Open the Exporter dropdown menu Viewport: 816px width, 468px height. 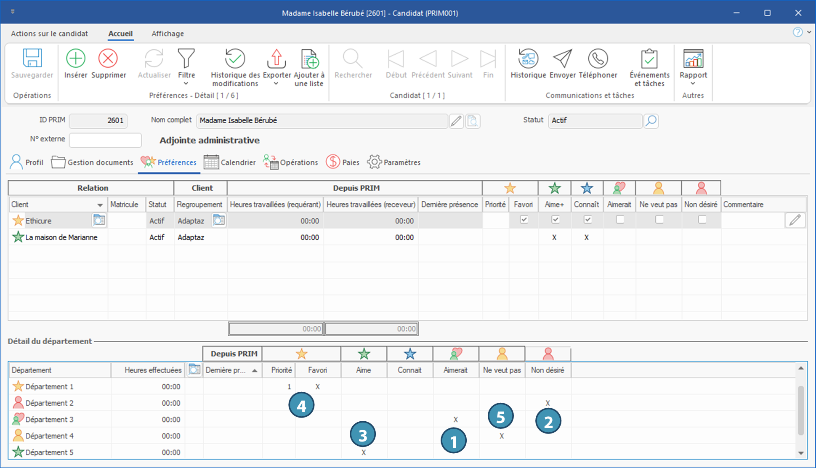276,84
